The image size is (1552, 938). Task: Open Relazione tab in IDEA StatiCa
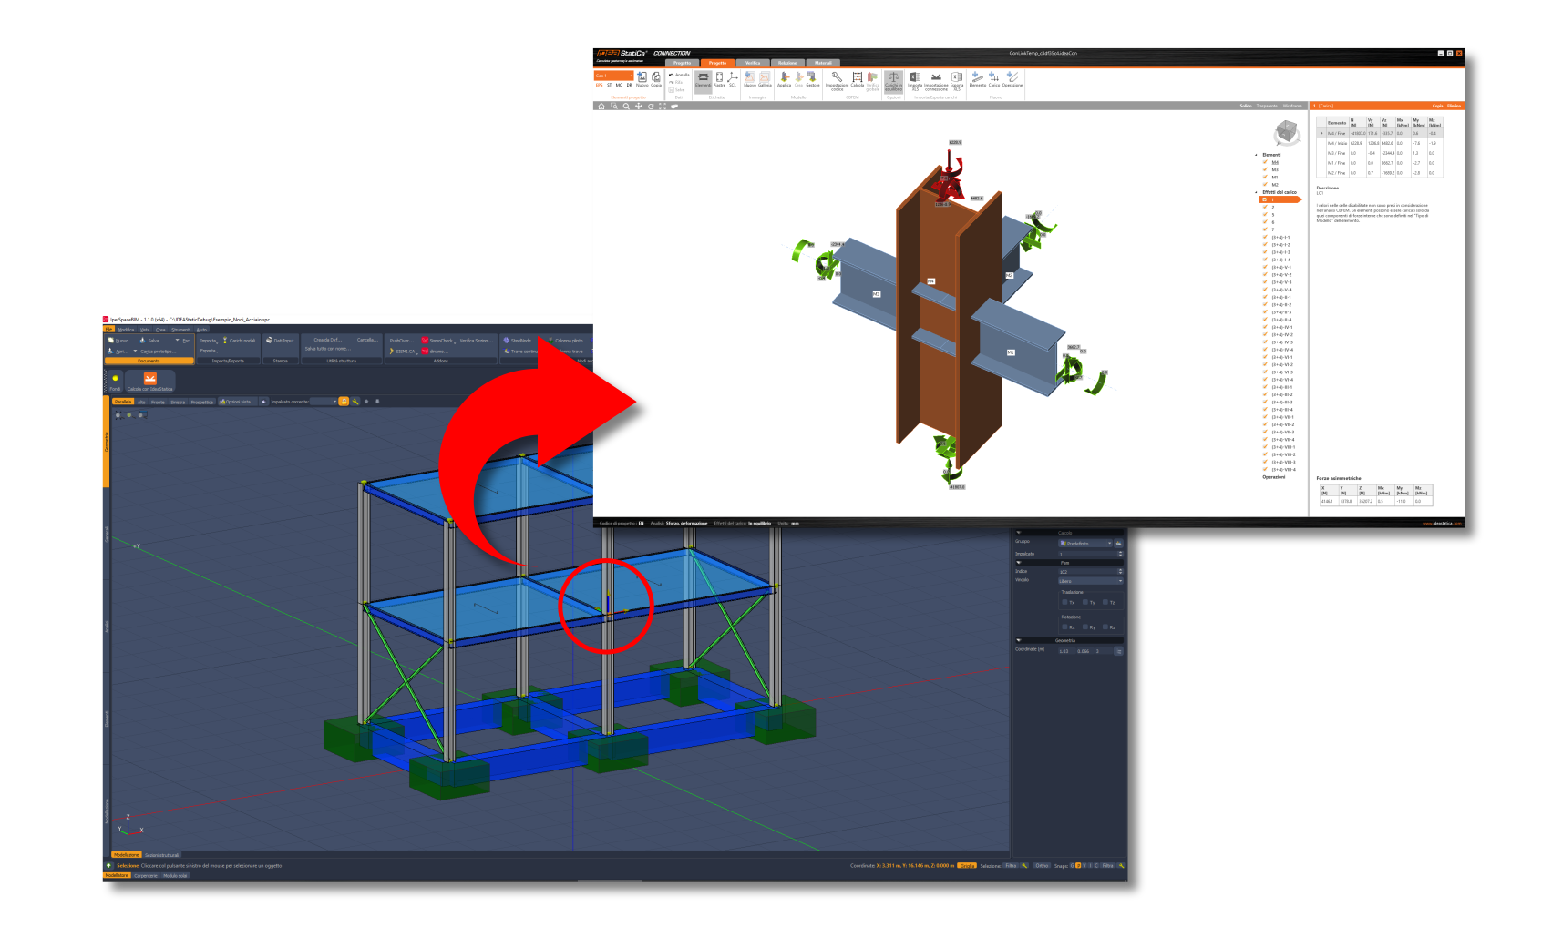tap(787, 63)
